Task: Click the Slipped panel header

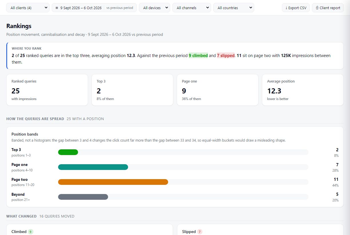Action: [x=189, y=232]
